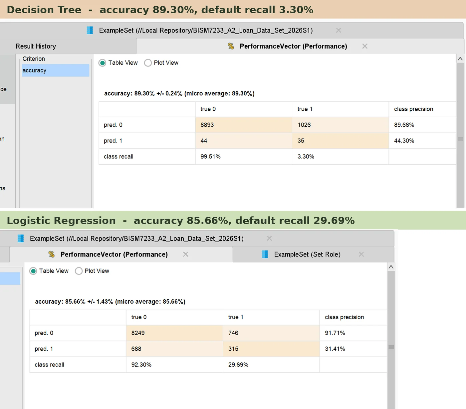Click scroll up arrow in Logistic Regression panel
Screen dimensions: 466x409
click(x=391, y=267)
